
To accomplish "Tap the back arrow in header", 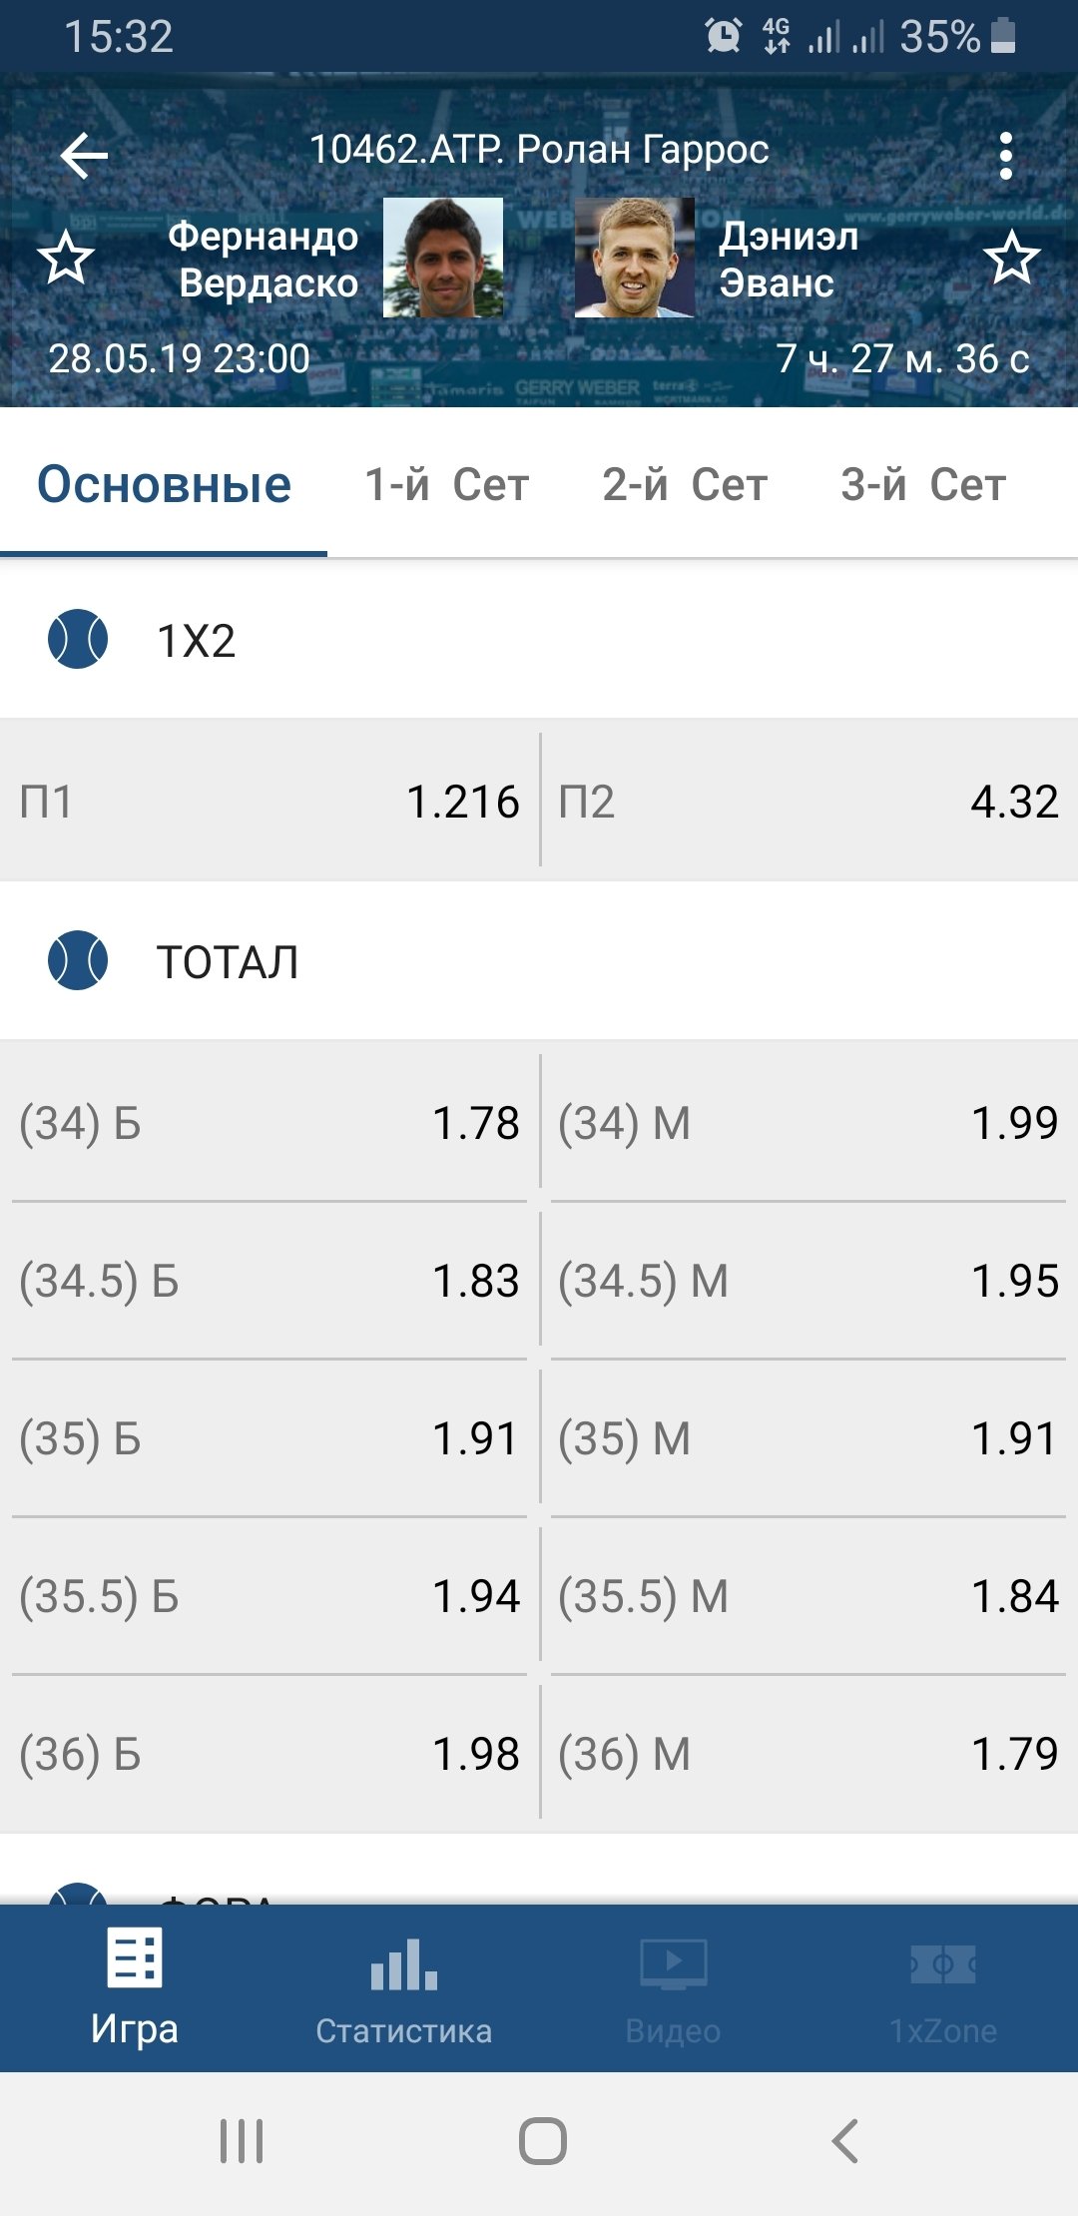I will point(84,156).
